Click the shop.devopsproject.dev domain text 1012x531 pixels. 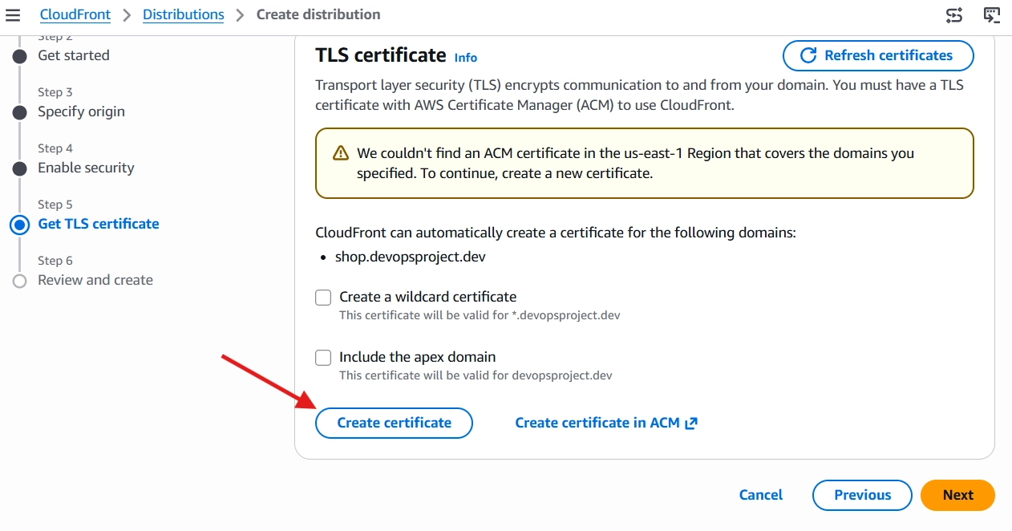coord(411,257)
